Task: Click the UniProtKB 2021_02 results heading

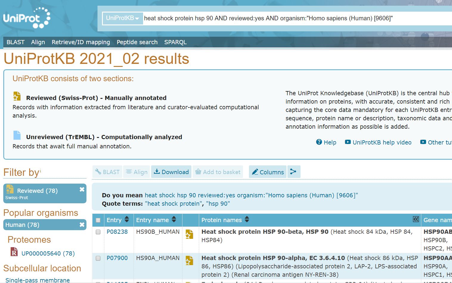Action: [96, 59]
